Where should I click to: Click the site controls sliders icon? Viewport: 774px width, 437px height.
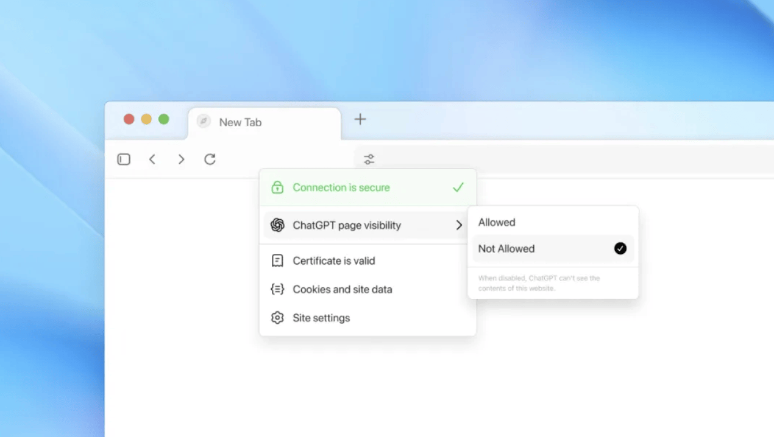(x=369, y=159)
